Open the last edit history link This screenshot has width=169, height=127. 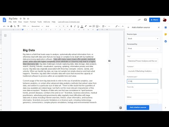coord(69,22)
